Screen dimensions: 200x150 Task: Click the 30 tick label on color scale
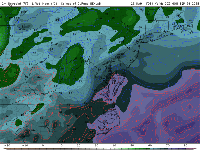click(96, 145)
